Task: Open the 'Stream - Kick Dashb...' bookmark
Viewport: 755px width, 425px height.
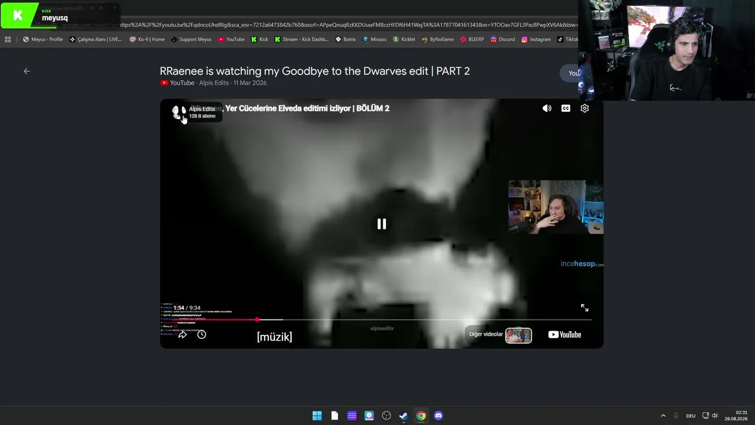Action: point(301,40)
